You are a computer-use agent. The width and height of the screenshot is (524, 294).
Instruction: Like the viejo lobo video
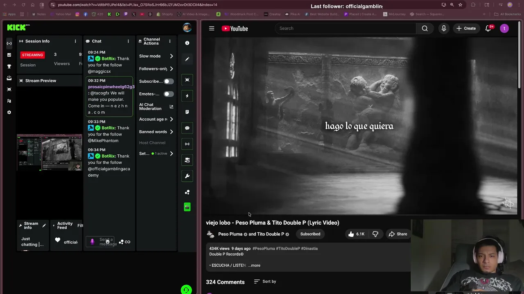point(356,234)
